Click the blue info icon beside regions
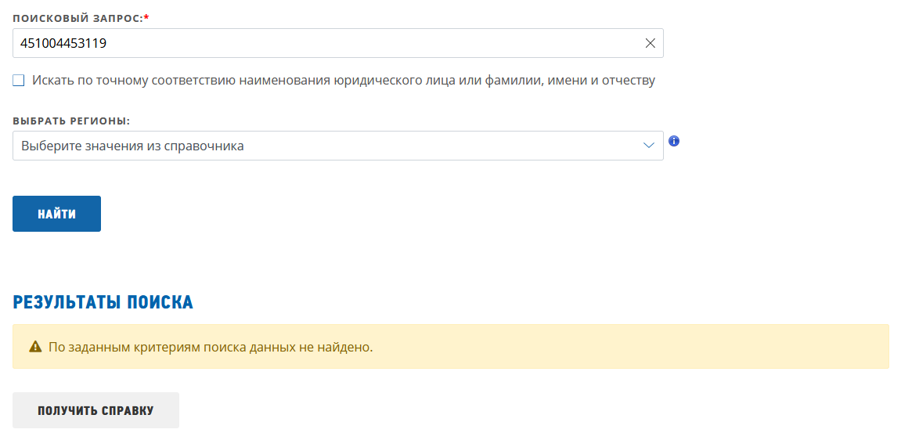Image resolution: width=901 pixels, height=440 pixels. pyautogui.click(x=674, y=142)
